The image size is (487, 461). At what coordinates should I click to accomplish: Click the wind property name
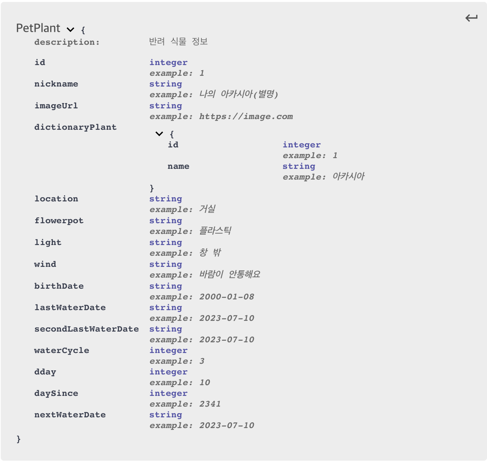click(45, 264)
